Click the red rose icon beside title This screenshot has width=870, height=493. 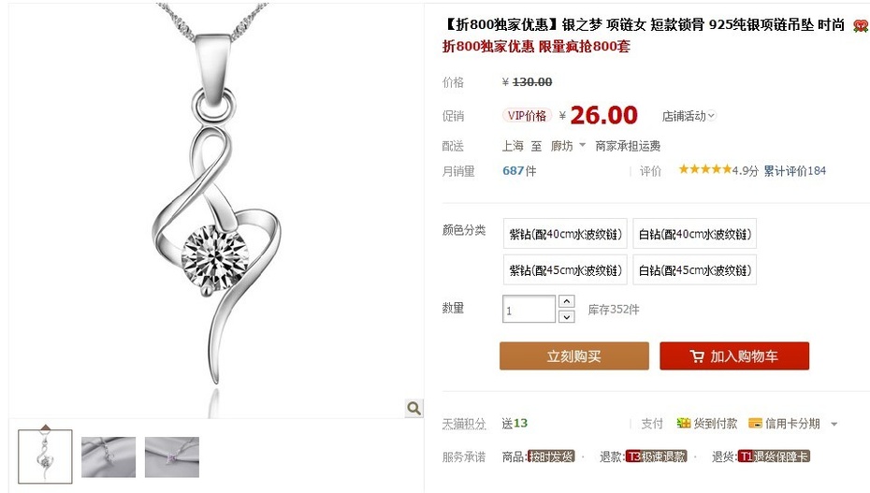862,25
